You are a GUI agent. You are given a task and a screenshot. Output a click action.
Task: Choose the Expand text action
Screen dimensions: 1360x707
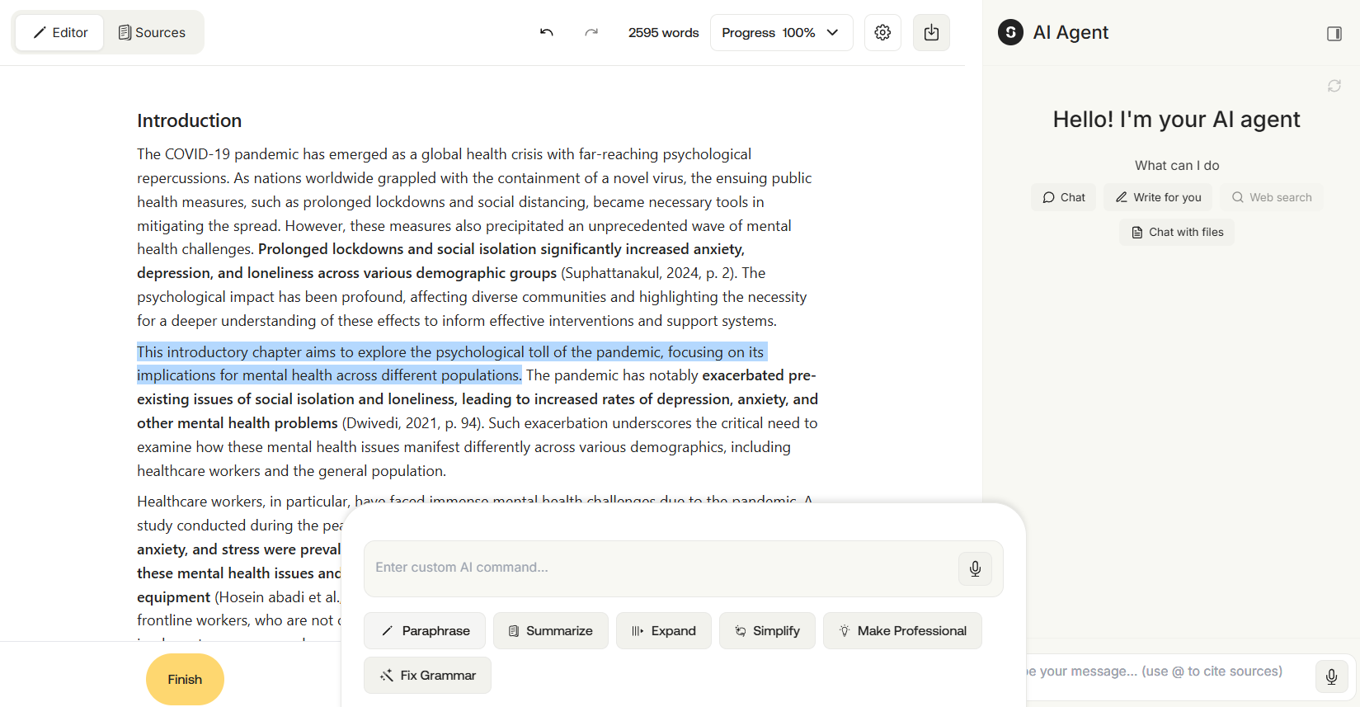(x=664, y=630)
